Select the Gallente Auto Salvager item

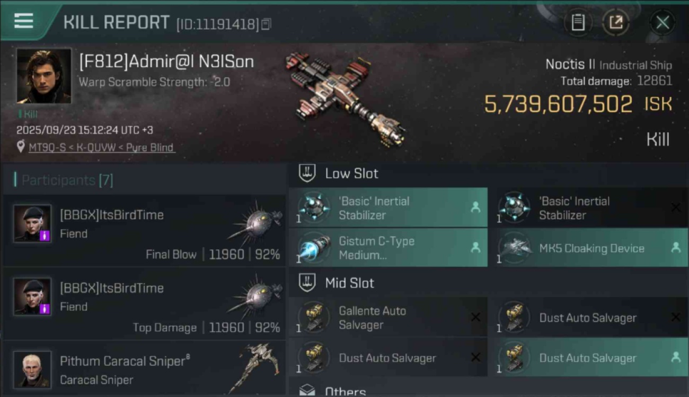click(x=388, y=317)
